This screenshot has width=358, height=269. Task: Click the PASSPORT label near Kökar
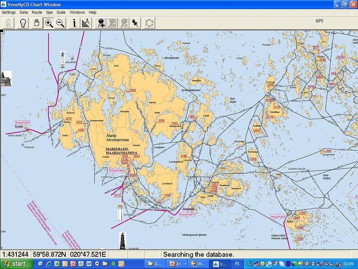coord(278,217)
